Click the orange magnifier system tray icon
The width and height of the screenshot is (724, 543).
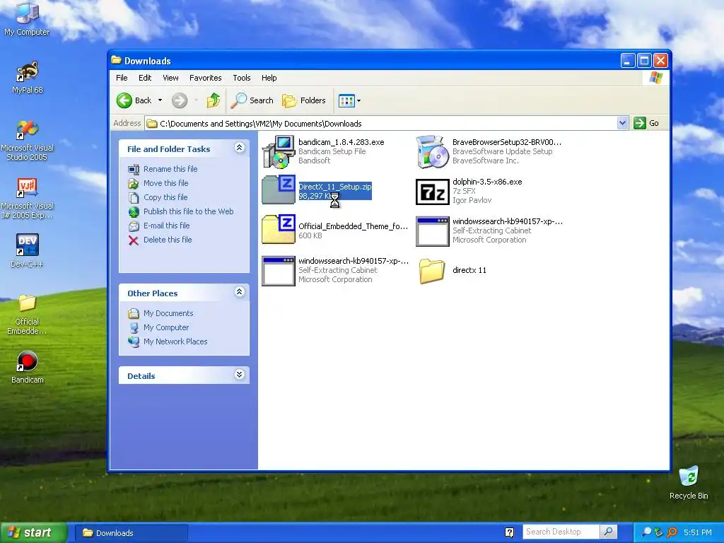pyautogui.click(x=672, y=532)
